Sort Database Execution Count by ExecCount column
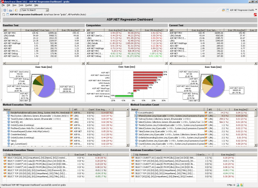This screenshot has height=188, width=258. pos(205,155)
